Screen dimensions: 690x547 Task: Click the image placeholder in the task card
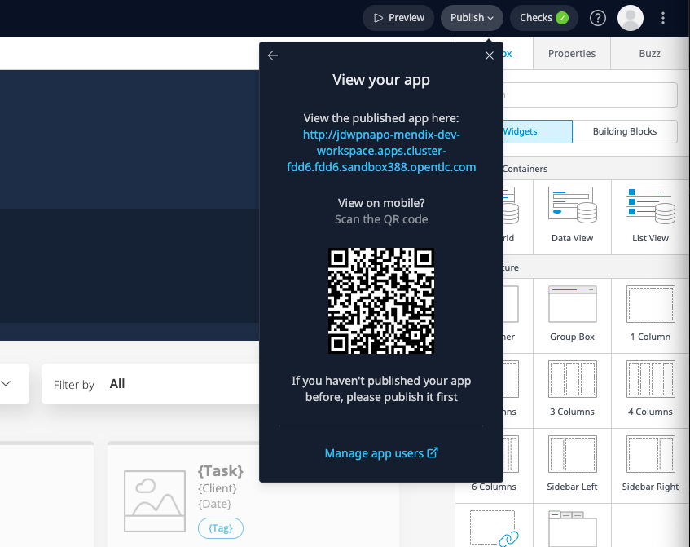point(155,501)
